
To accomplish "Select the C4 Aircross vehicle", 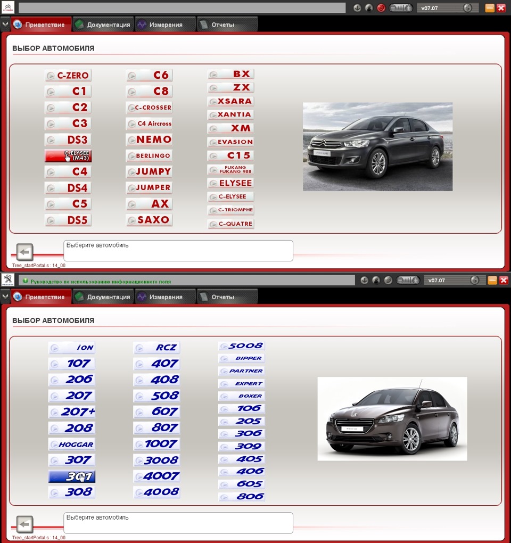I will click(x=149, y=124).
